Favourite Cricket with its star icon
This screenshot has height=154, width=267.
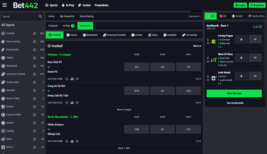tap(35, 123)
